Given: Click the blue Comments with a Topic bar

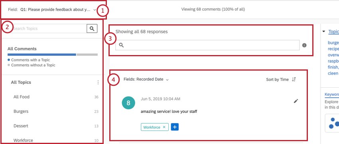Looking at the screenshot, I should pos(42,55).
